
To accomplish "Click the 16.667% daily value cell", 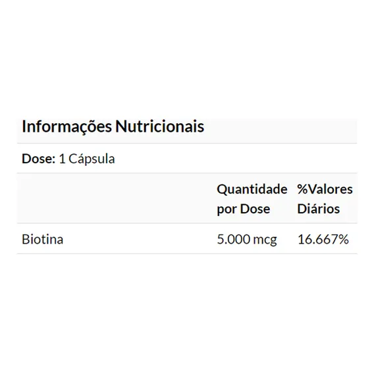I will pyautogui.click(x=323, y=239).
